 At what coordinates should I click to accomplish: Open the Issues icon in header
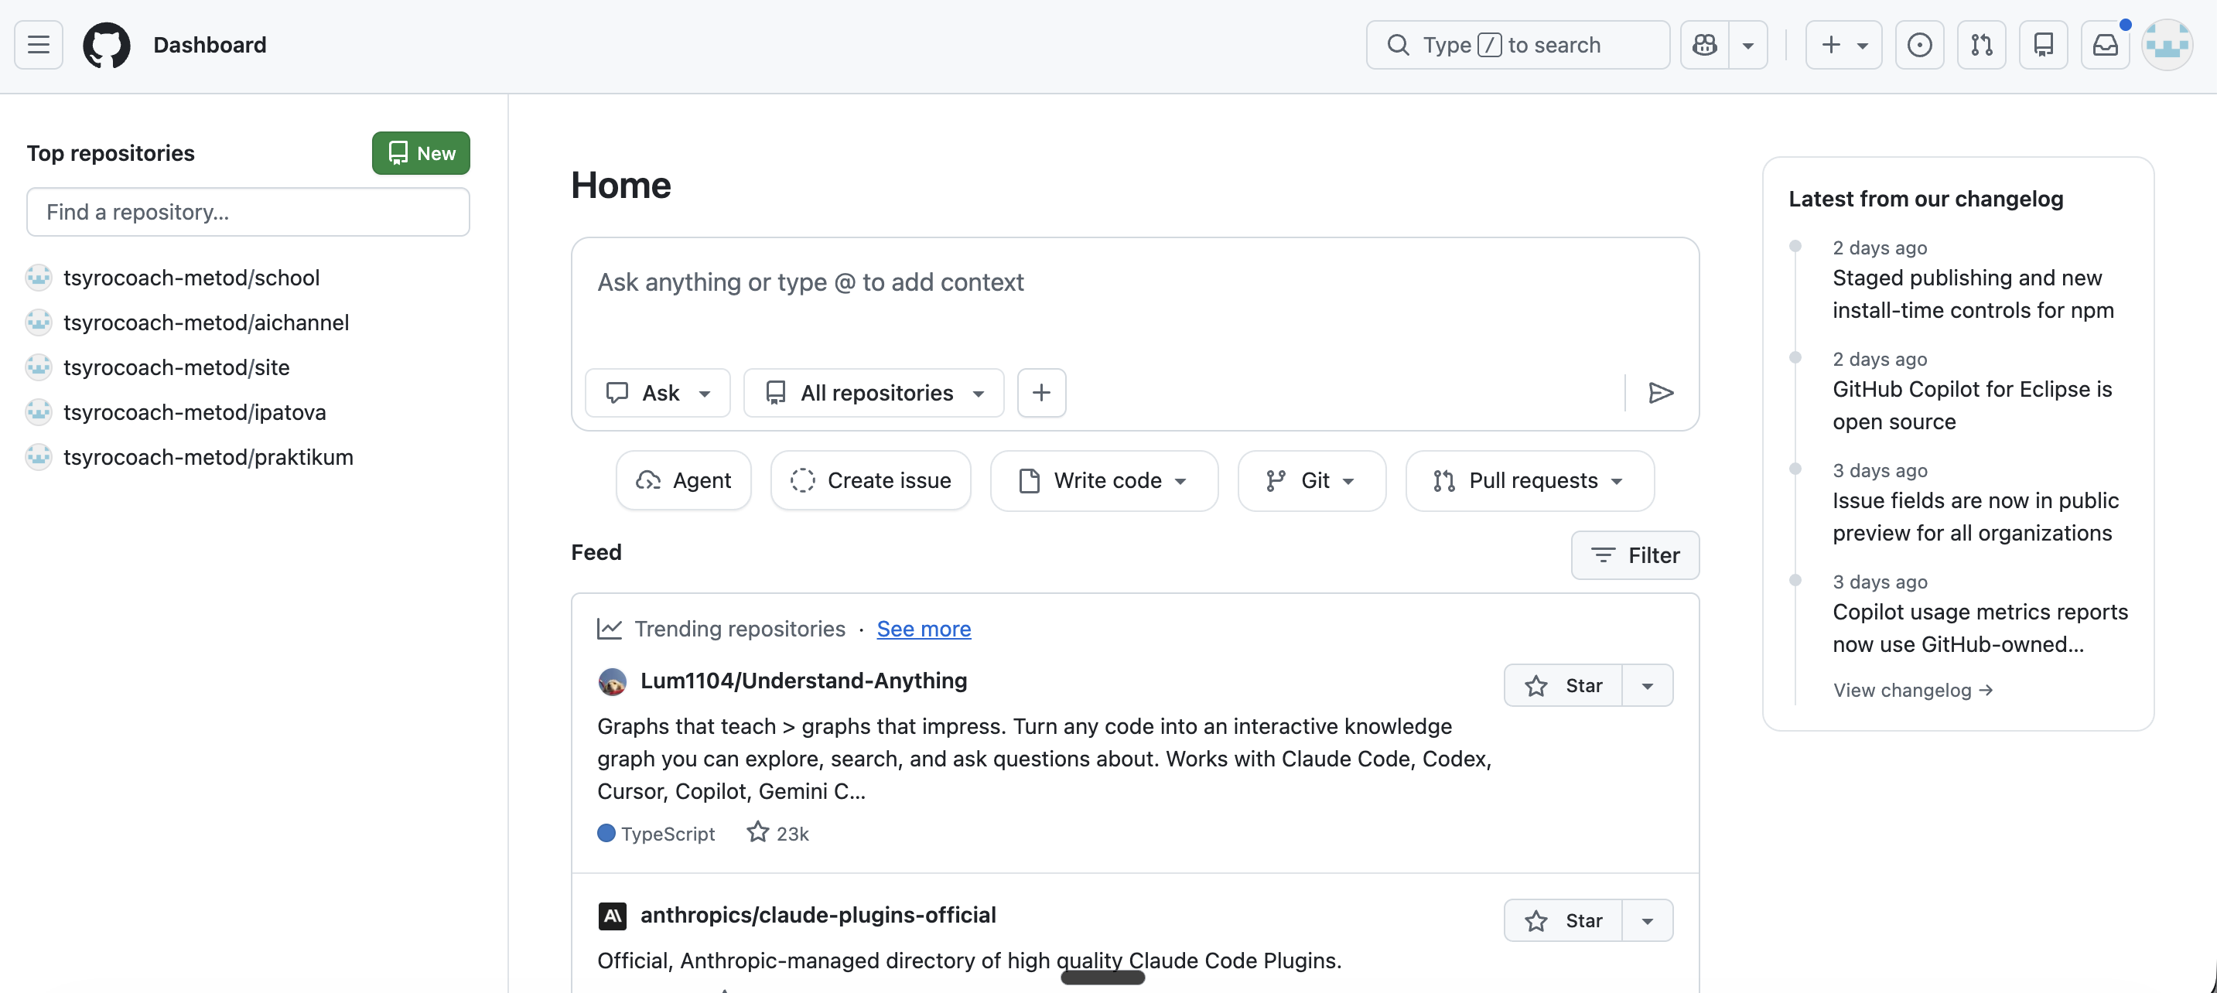click(1919, 45)
